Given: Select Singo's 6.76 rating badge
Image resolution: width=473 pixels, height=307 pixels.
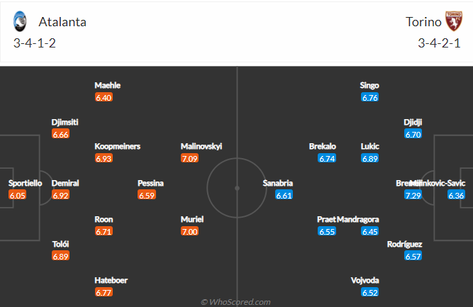Looking at the screenshot, I should 370,97.
